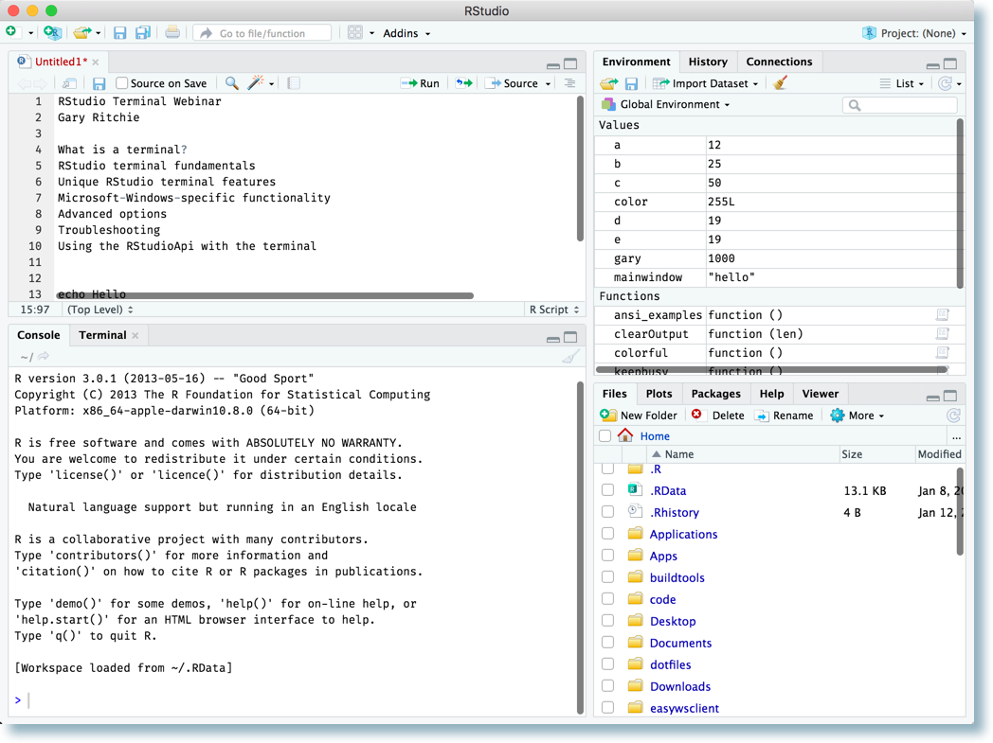Open the Documents folder link
This screenshot has height=743, width=993.
point(680,643)
